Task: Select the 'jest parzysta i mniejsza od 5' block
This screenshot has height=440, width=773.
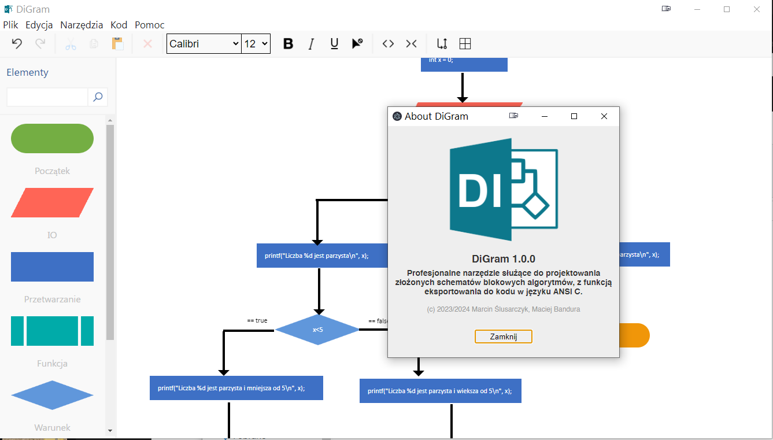Action: 236,388
